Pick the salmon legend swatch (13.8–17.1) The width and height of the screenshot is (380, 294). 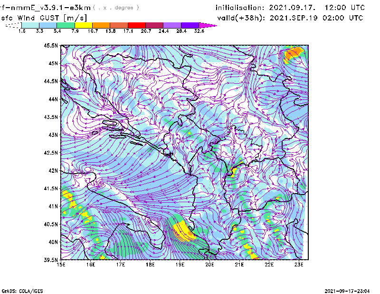119,25
